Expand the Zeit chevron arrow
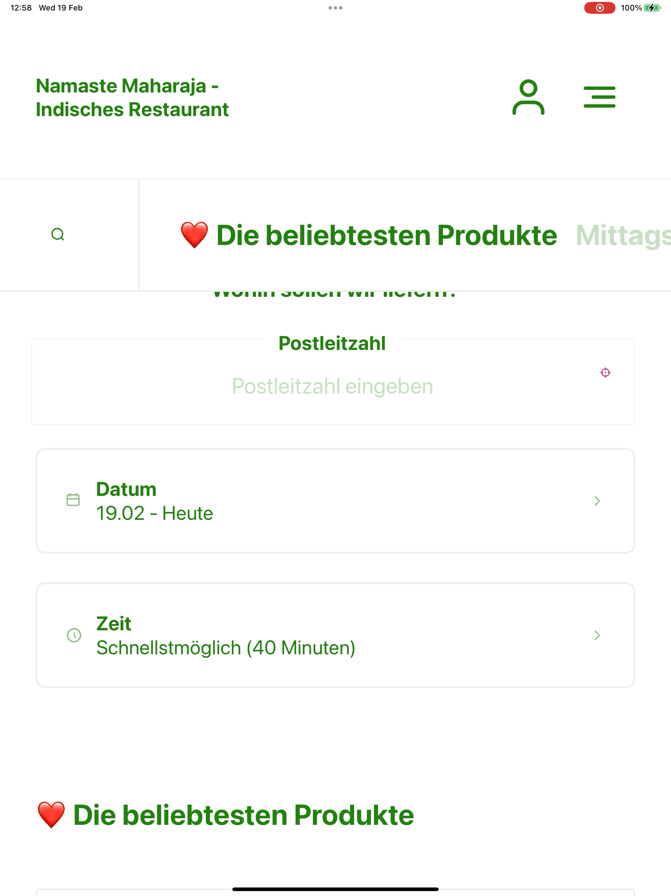This screenshot has width=671, height=896. 597,635
